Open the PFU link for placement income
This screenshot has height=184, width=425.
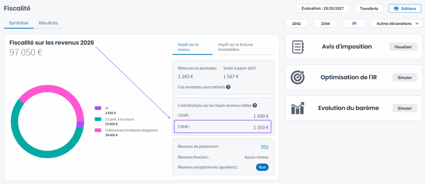[x=264, y=147]
